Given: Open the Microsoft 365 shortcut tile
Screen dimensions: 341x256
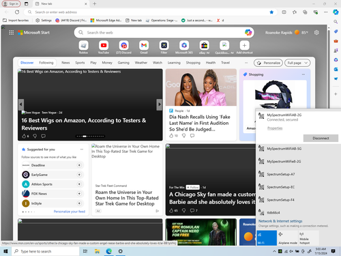Looking at the screenshot, I should 184,46.
